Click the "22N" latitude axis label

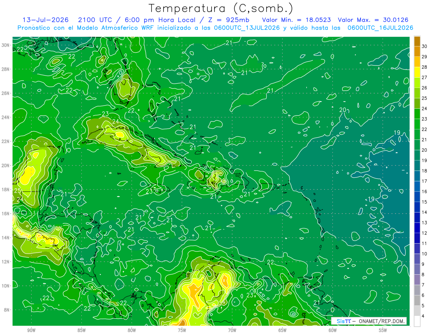point(5,141)
